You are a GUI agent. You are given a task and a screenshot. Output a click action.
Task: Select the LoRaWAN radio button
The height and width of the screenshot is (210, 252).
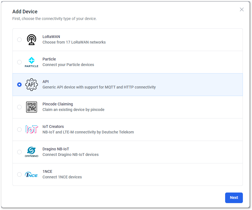19,40
